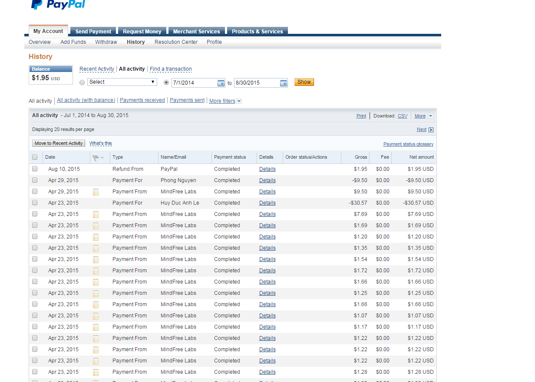The height and width of the screenshot is (382, 535).
Task: Click the PayPal logo
Action: pyautogui.click(x=58, y=5)
